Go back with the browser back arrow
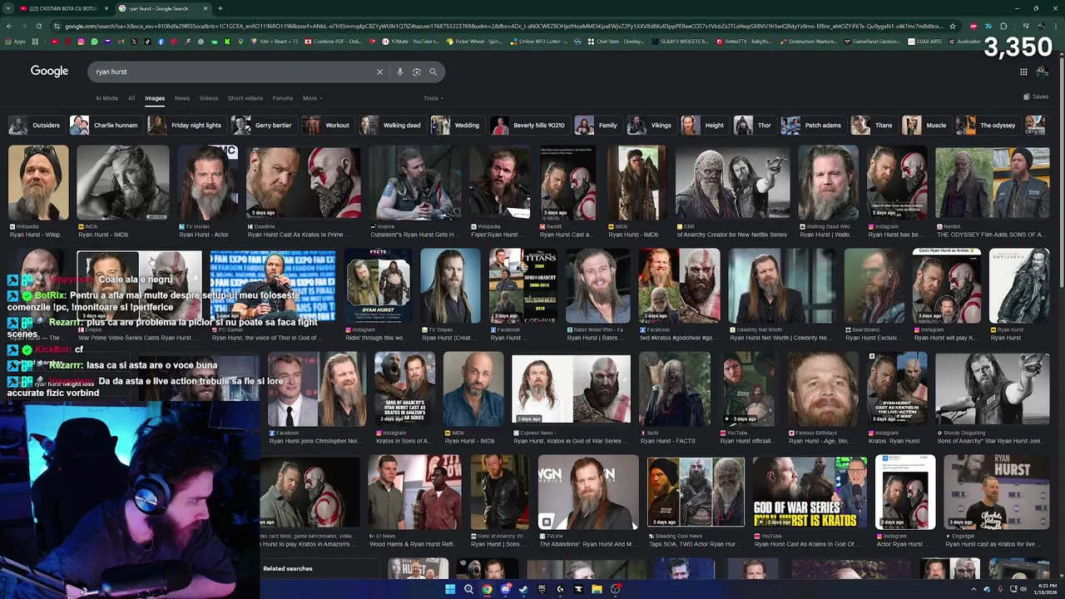 (x=9, y=26)
